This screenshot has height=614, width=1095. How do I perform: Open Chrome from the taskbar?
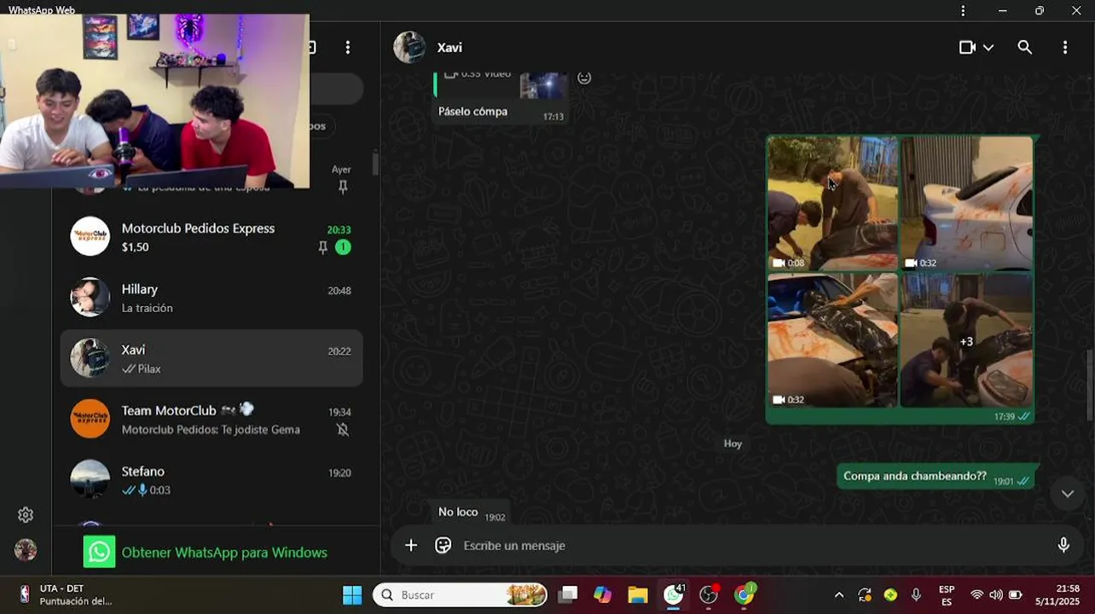pyautogui.click(x=744, y=595)
